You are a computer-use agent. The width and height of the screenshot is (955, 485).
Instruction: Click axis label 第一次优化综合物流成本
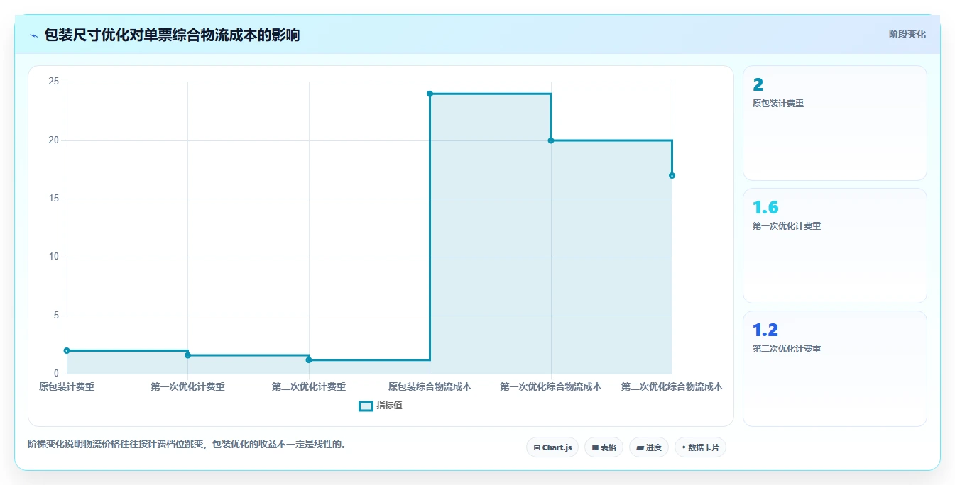pyautogui.click(x=551, y=386)
